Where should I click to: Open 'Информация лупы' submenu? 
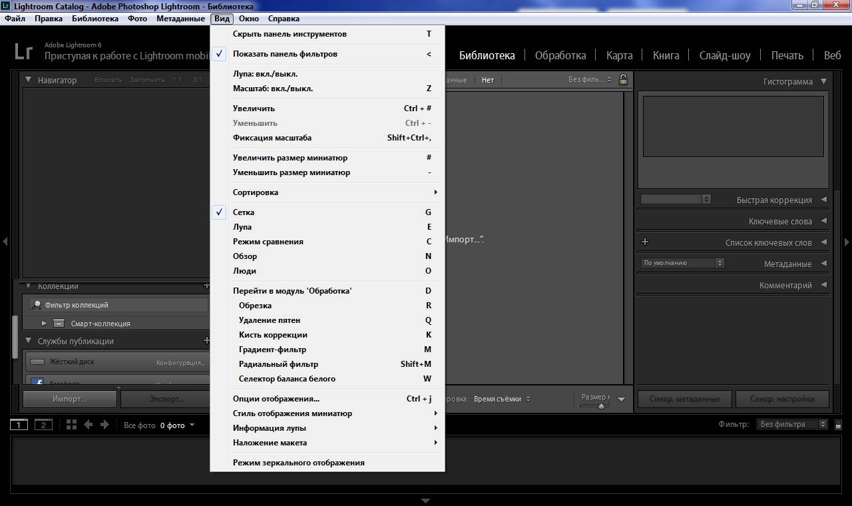327,428
